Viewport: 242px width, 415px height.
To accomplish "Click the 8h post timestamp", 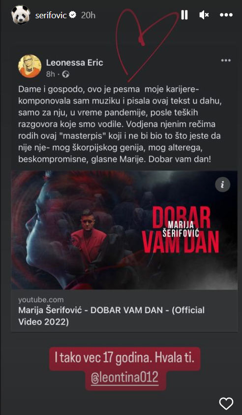I will point(50,75).
